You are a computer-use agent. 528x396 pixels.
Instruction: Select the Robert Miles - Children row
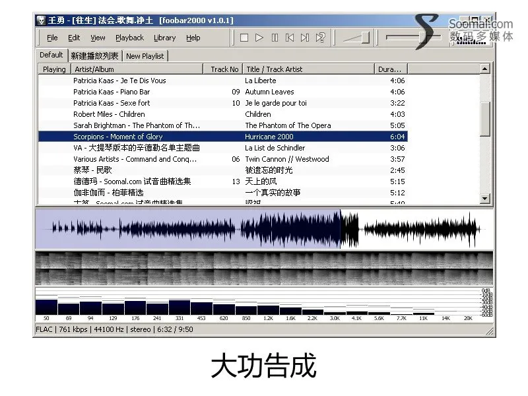(x=222, y=114)
